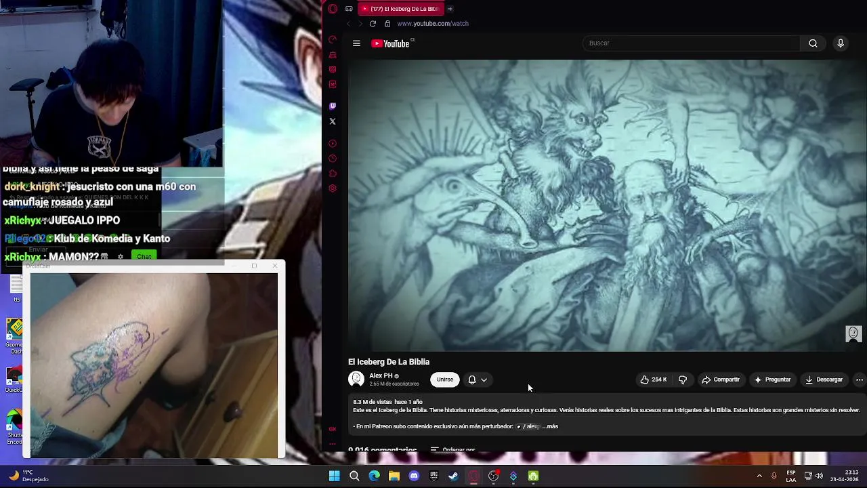
Task: Open the Shutter Encoder desktop shortcut
Action: pos(14,427)
